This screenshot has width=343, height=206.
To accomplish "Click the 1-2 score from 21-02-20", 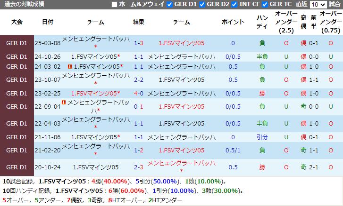I will [139, 150].
